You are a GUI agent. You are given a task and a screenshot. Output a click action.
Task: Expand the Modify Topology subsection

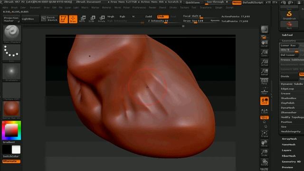pos(292,117)
